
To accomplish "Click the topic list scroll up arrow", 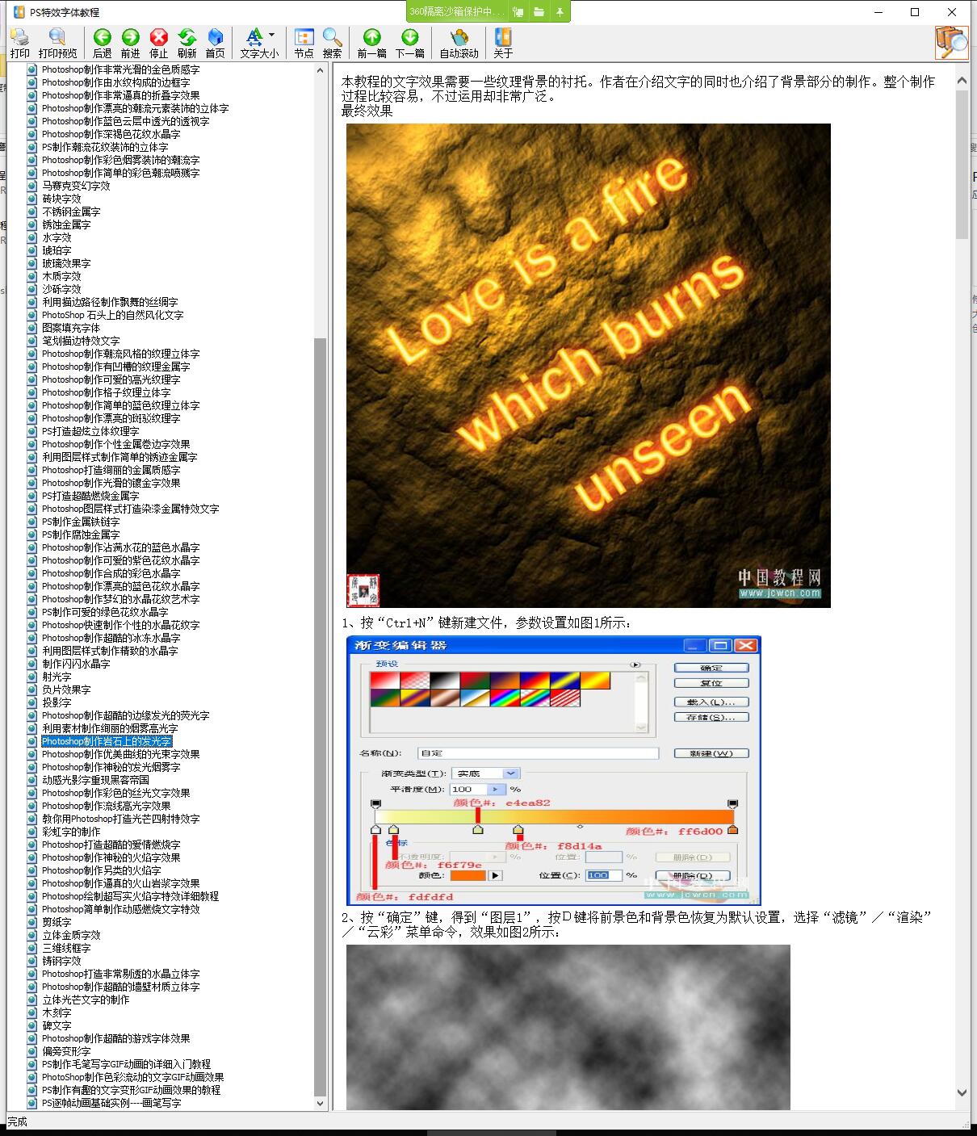I will (x=320, y=70).
